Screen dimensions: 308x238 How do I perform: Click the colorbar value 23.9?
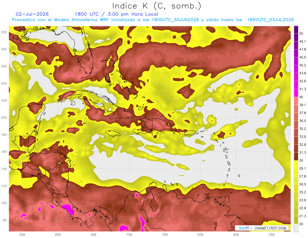[x=303, y=200]
